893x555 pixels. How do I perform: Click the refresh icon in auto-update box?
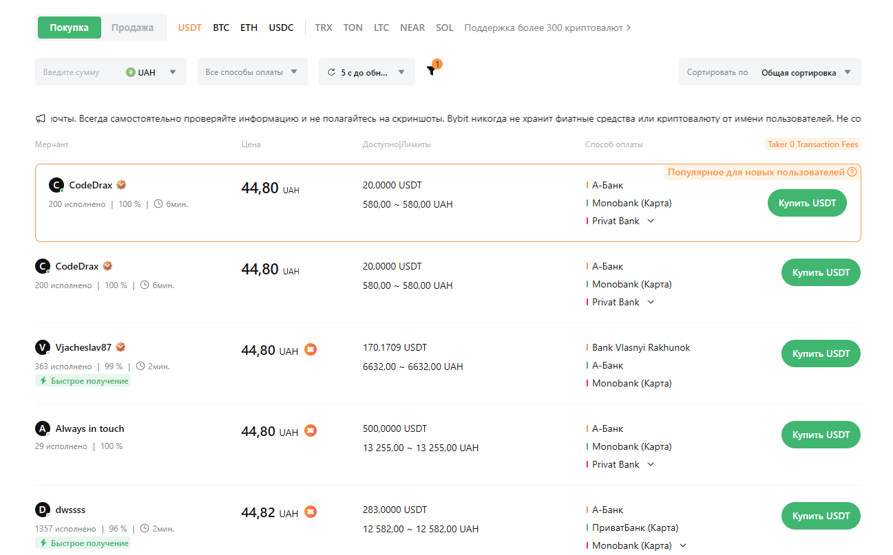[x=331, y=72]
